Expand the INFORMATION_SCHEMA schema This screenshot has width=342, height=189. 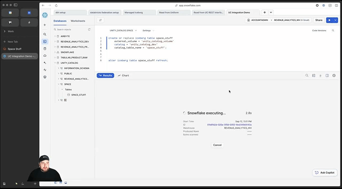tap(58, 68)
